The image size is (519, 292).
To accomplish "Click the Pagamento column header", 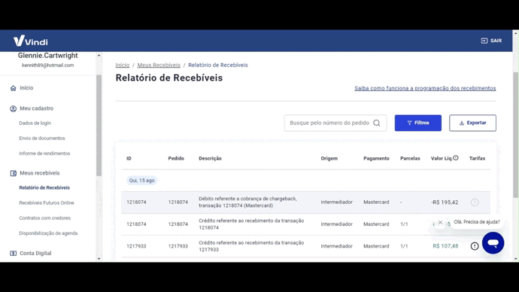I will coord(376,159).
